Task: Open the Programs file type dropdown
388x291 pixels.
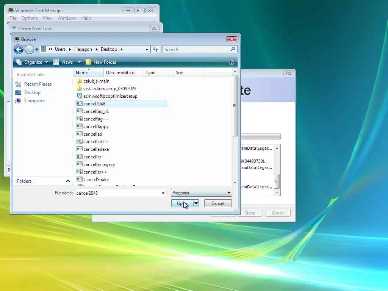Action: coord(201,193)
